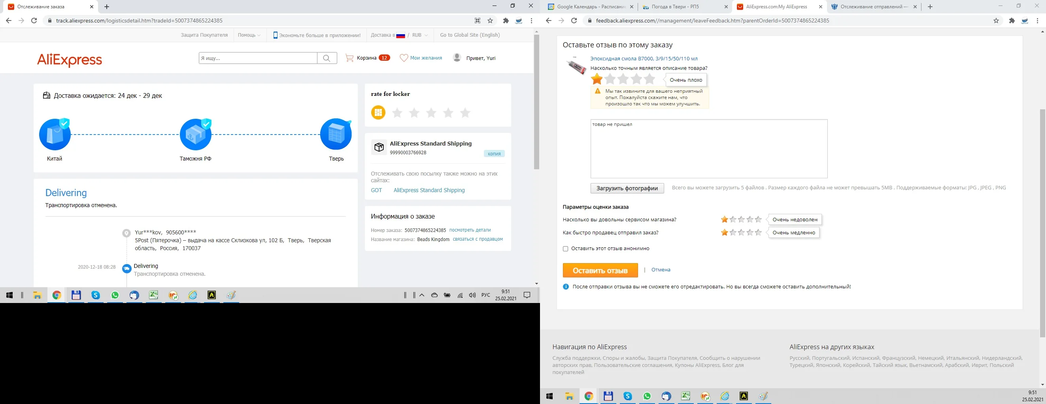
Task: Select the first star under rate for locker
Action: [x=397, y=113]
